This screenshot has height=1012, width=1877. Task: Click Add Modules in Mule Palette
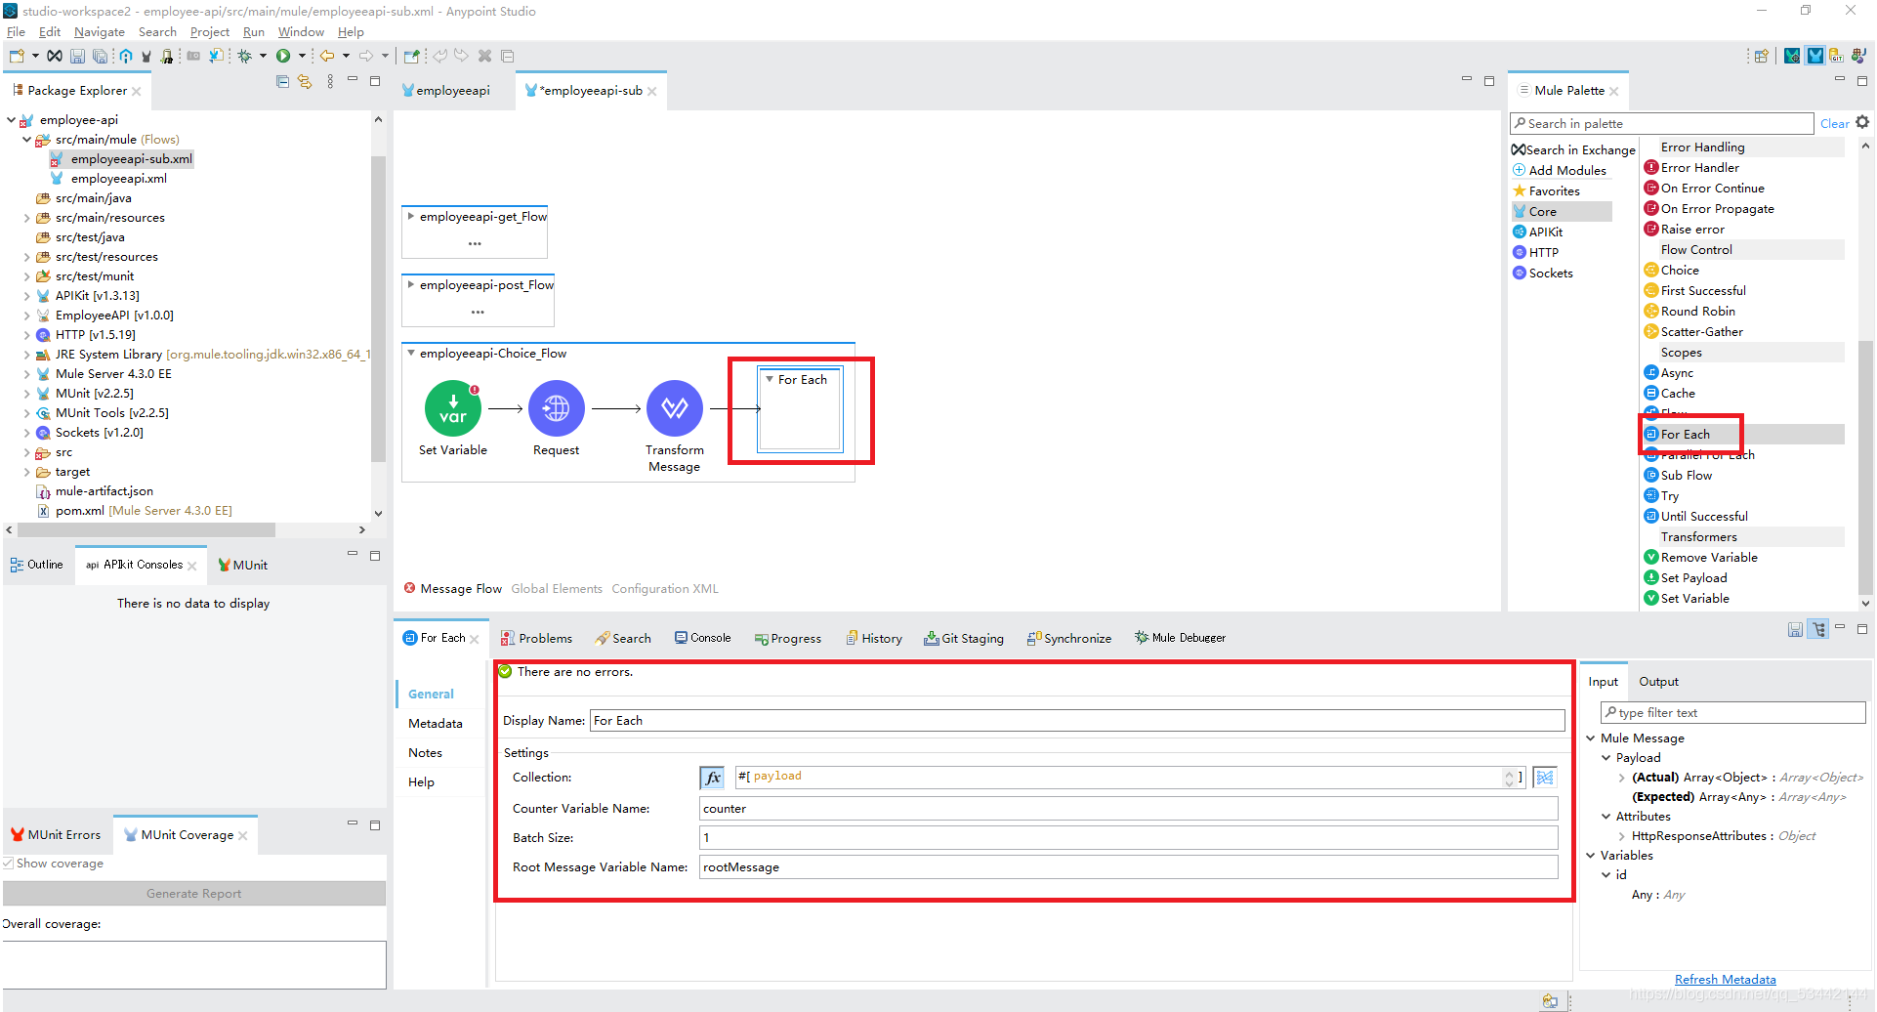tap(1560, 171)
